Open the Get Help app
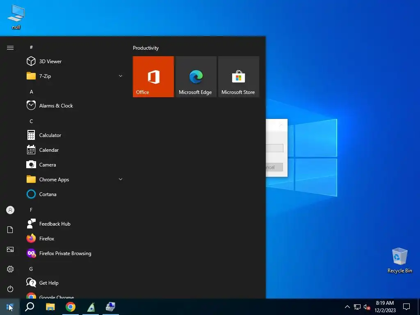This screenshot has height=315, width=420. pos(75,283)
